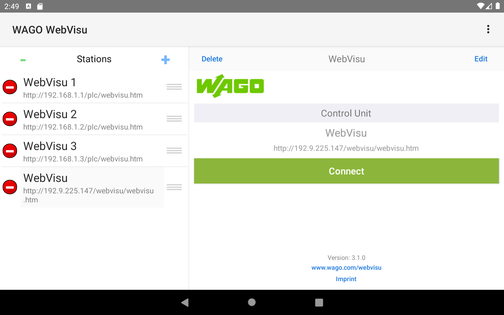Open the Imprint link
The image size is (504, 315).
pos(346,279)
